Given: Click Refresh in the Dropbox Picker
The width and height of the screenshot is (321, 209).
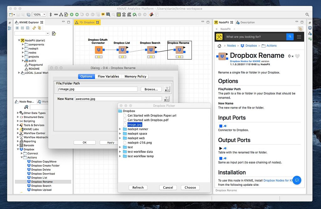Looking at the screenshot, I should 138,187.
